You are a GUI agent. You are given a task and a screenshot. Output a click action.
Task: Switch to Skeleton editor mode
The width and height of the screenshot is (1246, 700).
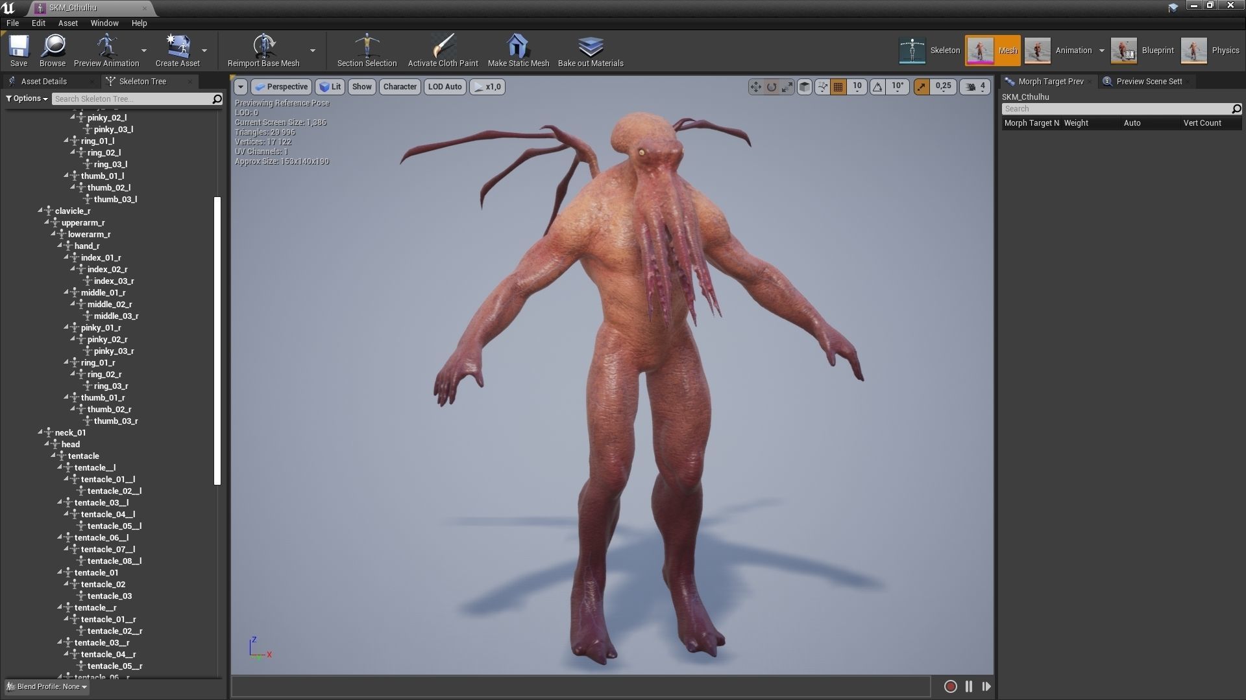tap(930, 51)
